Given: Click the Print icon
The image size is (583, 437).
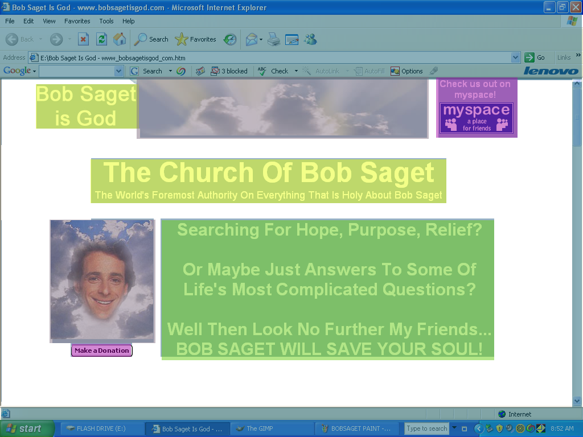Looking at the screenshot, I should click(274, 39).
